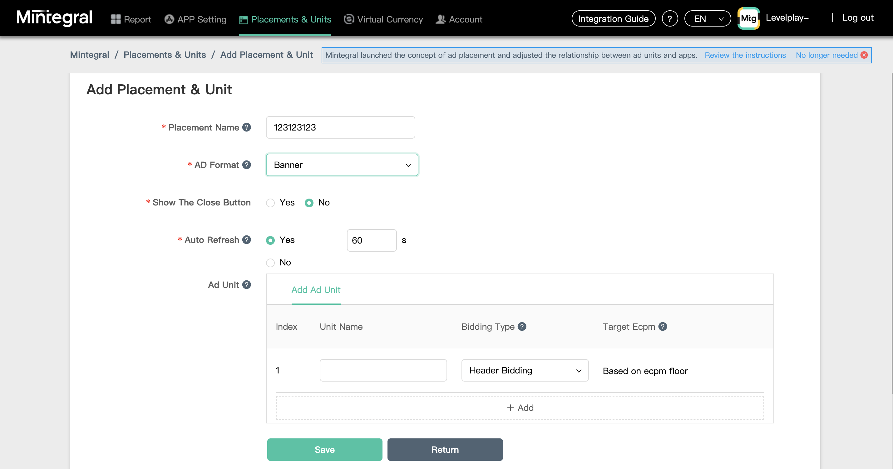The width and height of the screenshot is (893, 469).
Task: Expand the Header Bidding type dropdown
Action: 525,371
